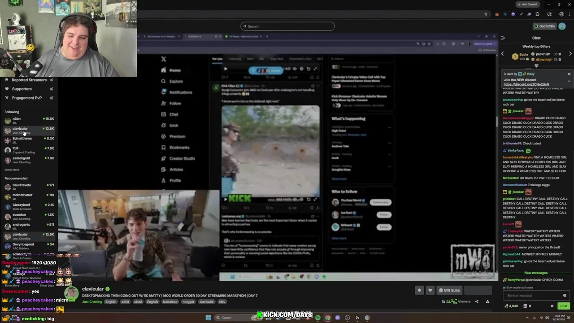Screen dimensions: 574x323
Task: Open Classybeef recommended channel
Action: click(x=29, y=206)
